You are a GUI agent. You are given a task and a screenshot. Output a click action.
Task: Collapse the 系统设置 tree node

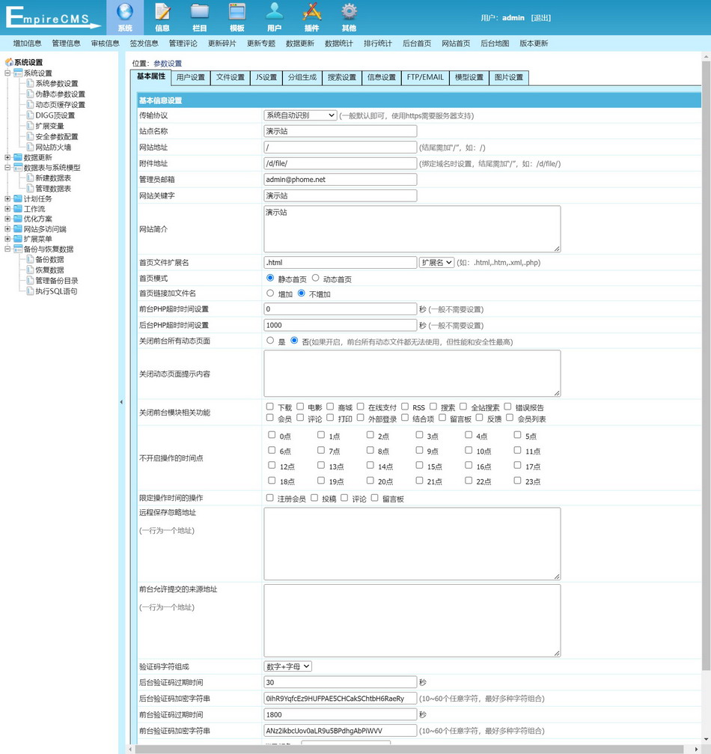(x=7, y=73)
